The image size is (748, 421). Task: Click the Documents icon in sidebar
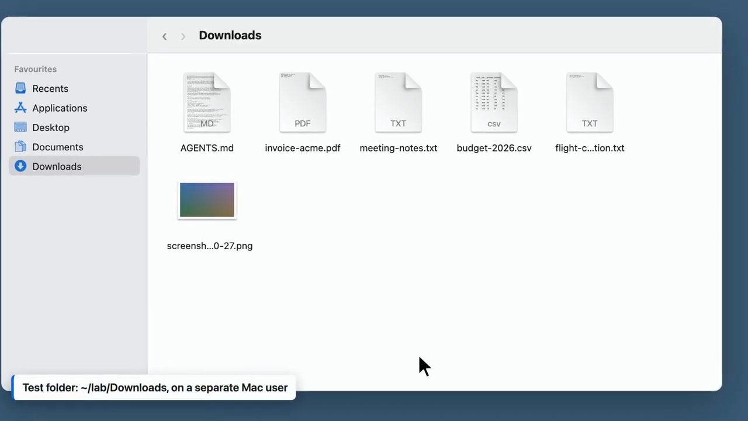click(x=20, y=147)
